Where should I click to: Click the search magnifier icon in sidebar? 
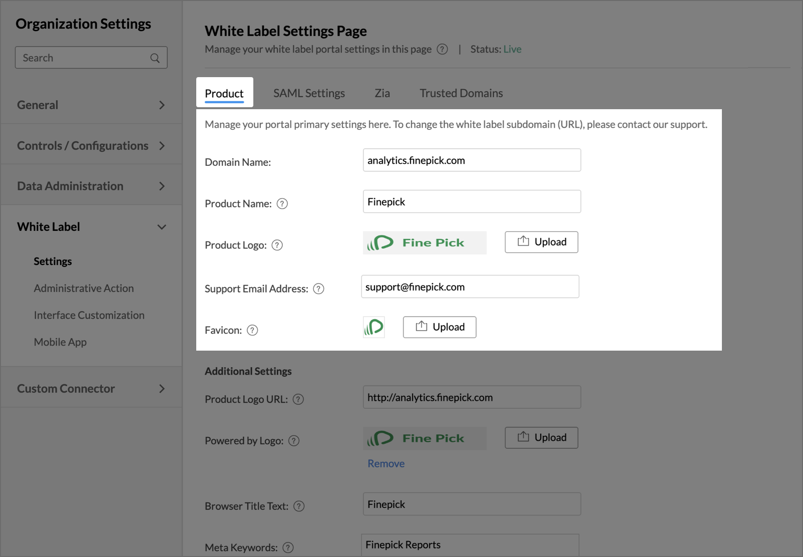point(155,58)
